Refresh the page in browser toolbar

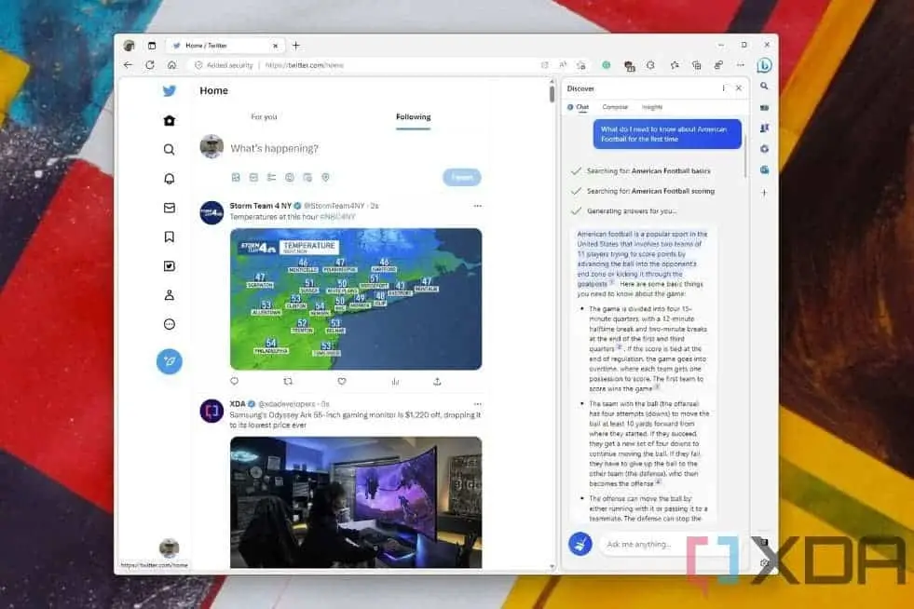pyautogui.click(x=150, y=65)
